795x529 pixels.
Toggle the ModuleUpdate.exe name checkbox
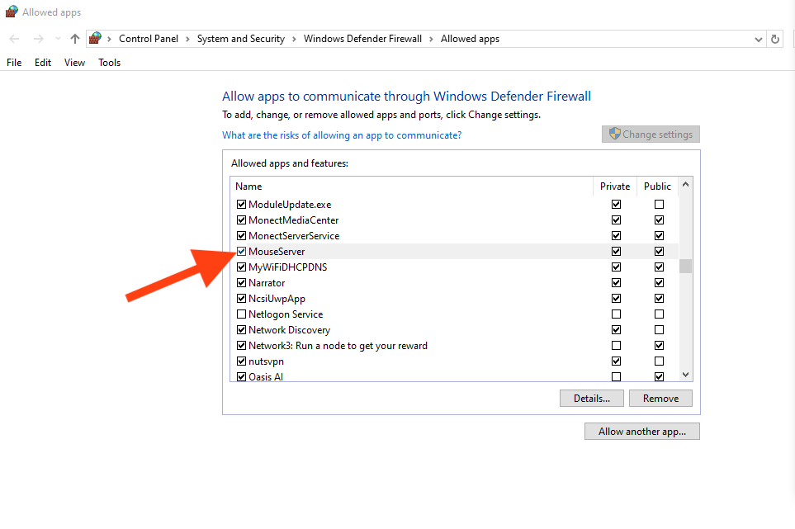(x=241, y=205)
